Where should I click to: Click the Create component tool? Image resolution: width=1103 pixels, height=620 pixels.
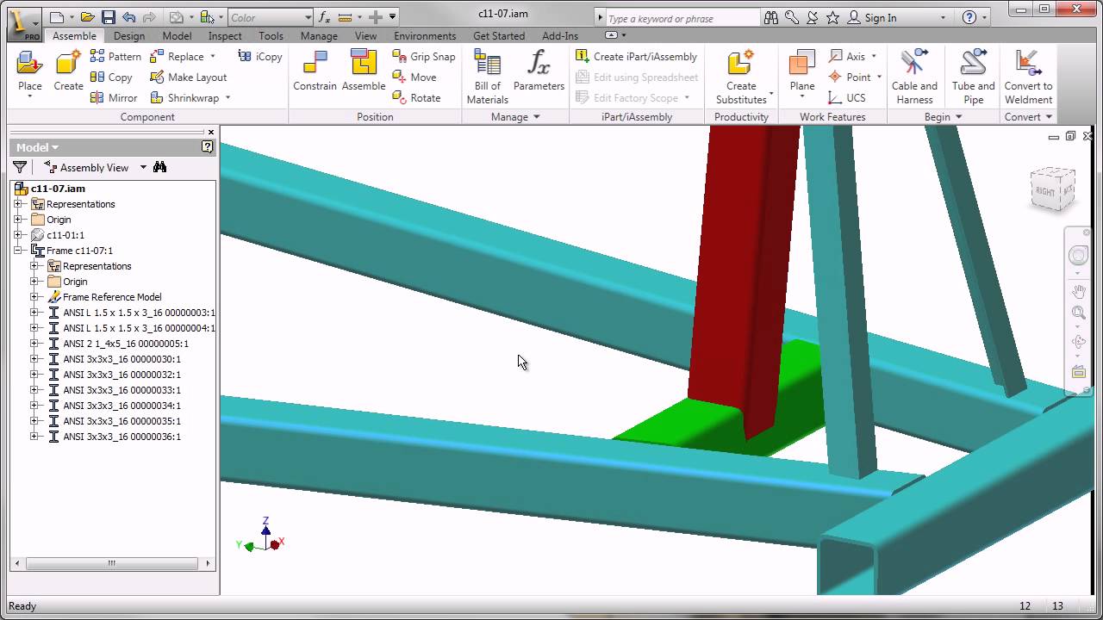coord(68,71)
